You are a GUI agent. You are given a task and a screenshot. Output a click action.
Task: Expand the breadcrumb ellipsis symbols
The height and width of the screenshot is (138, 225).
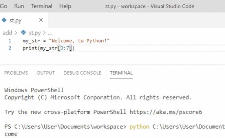(x=50, y=34)
